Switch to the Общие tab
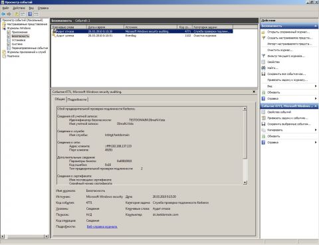Image resolution: width=319 pixels, height=245 pixels. (x=60, y=99)
